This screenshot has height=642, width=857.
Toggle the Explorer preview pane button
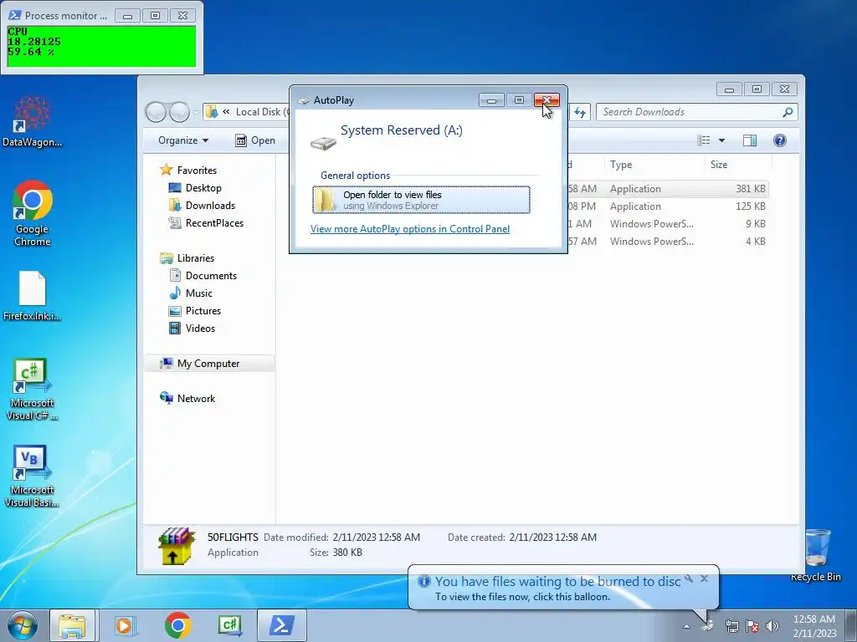(x=750, y=140)
